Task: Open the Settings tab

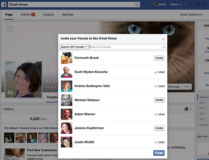Action: (x=68, y=14)
